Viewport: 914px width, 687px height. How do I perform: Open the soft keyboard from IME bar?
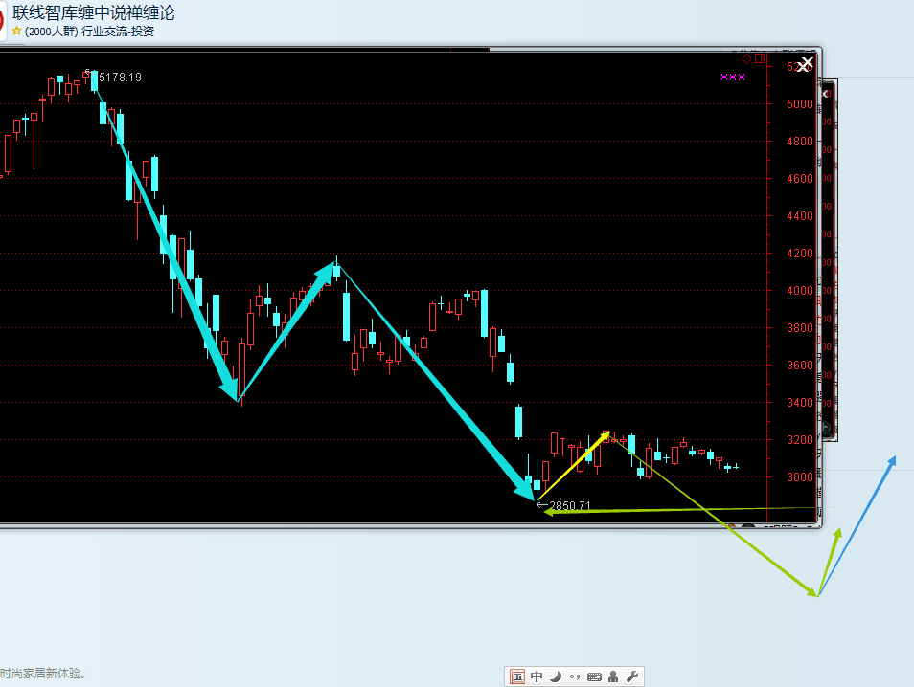point(594,676)
